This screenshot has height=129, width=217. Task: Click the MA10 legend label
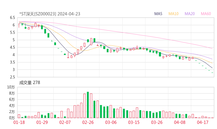point(173,14)
